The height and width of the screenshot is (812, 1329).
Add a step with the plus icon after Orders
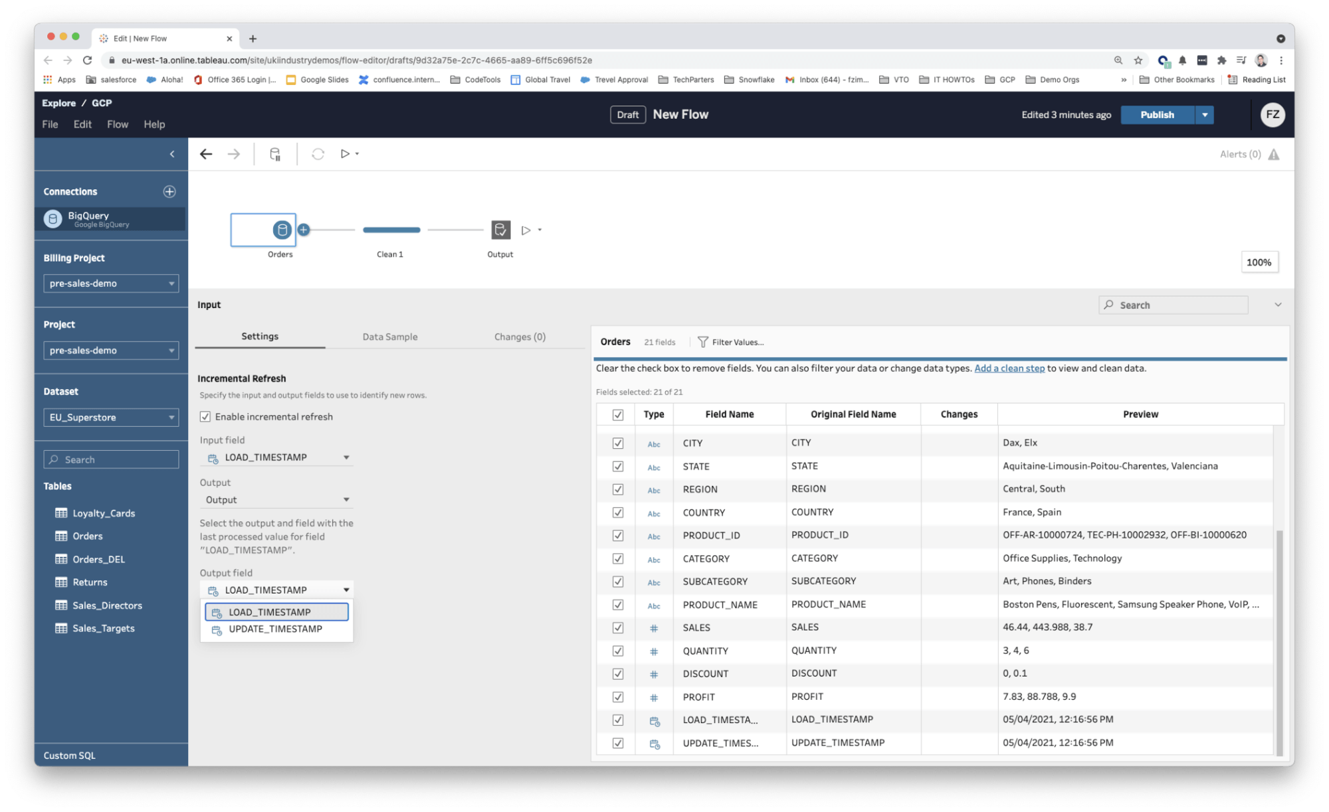click(304, 230)
